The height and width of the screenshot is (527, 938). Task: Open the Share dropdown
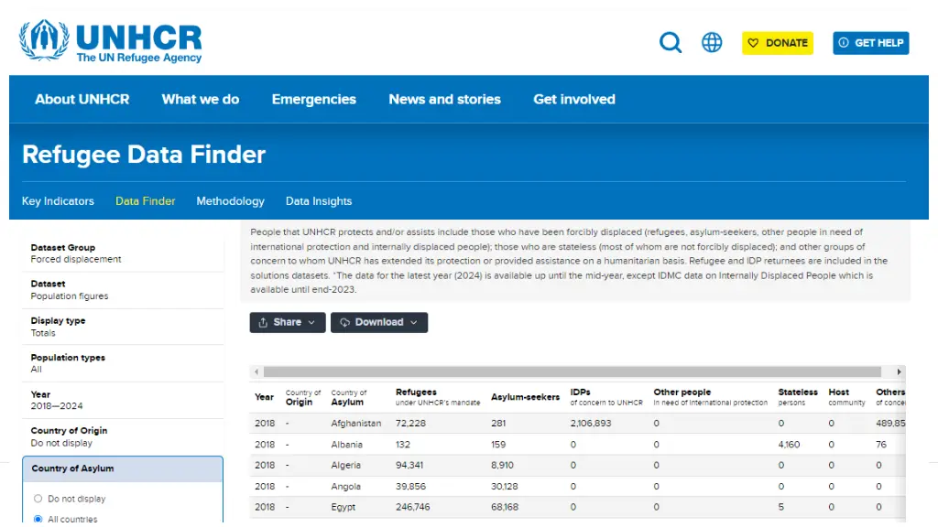[x=288, y=323]
